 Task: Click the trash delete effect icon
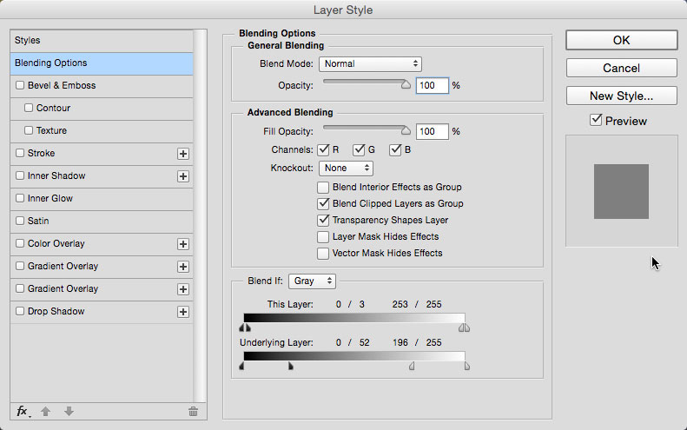(193, 411)
